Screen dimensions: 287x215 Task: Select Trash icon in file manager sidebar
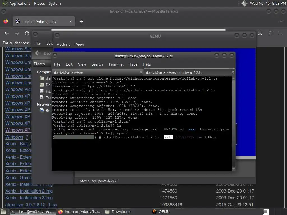click(x=42, y=98)
